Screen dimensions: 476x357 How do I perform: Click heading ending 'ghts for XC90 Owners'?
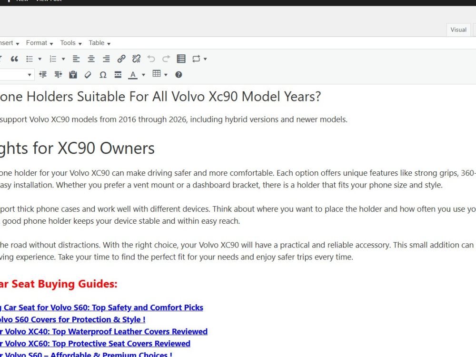click(77, 148)
